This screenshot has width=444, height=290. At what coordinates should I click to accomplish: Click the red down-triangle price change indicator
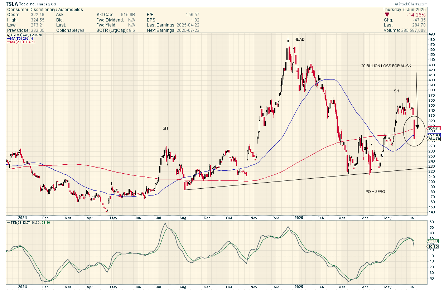pos(387,15)
